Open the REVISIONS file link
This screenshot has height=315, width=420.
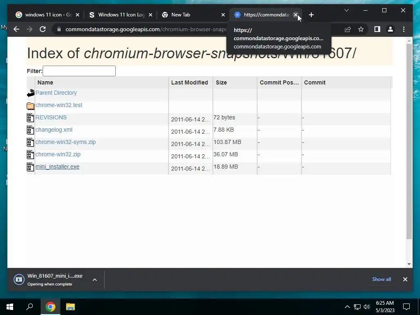coord(51,117)
